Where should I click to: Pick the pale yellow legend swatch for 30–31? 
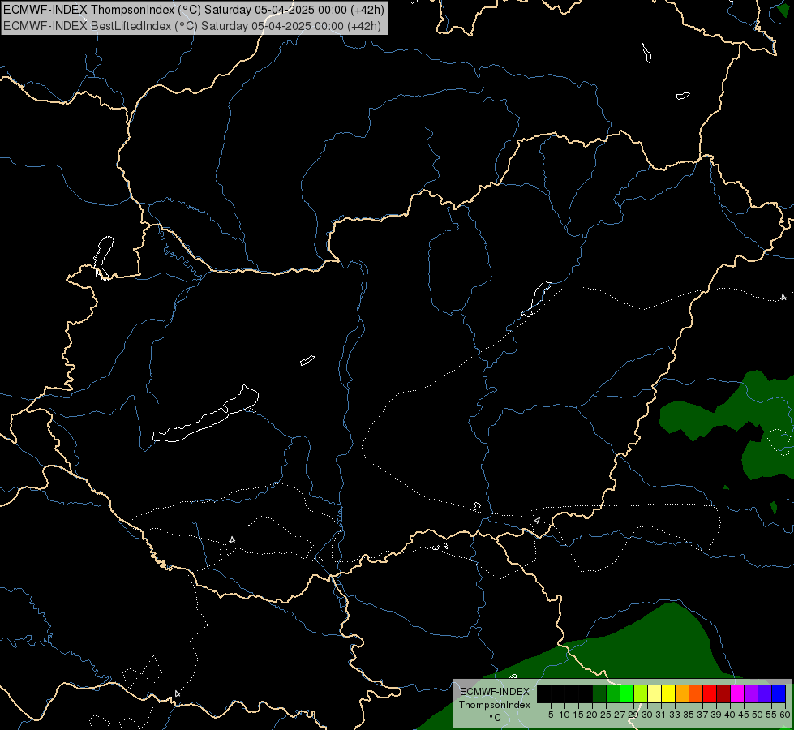(655, 693)
